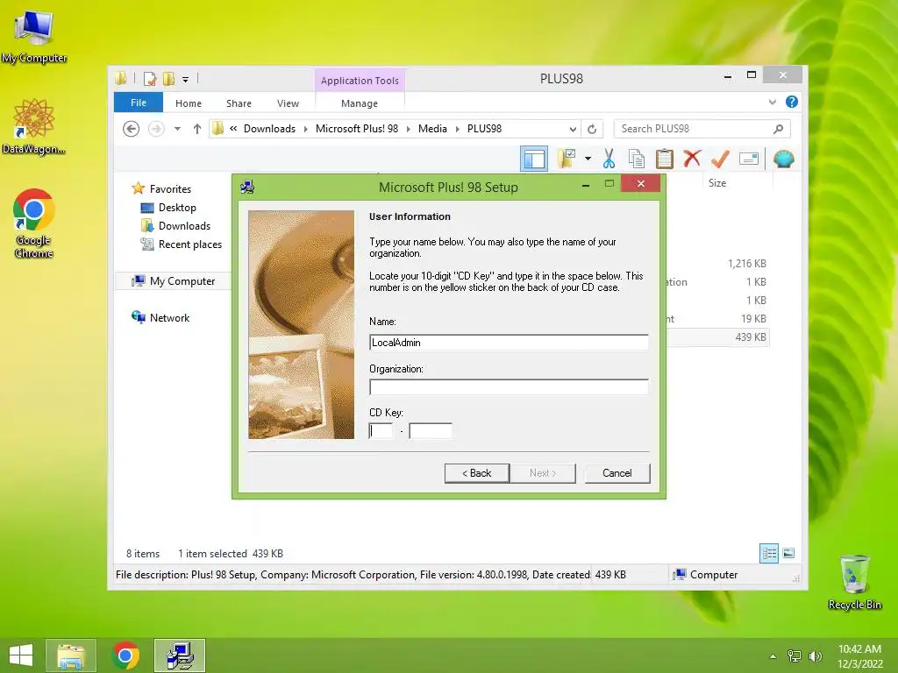Launch Google Chrome from the taskbar
Viewport: 898px width, 673px height.
tap(125, 655)
